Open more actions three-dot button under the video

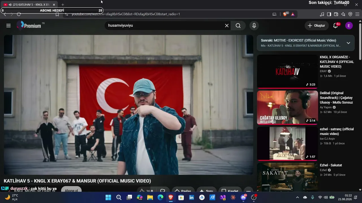[x=248, y=190]
